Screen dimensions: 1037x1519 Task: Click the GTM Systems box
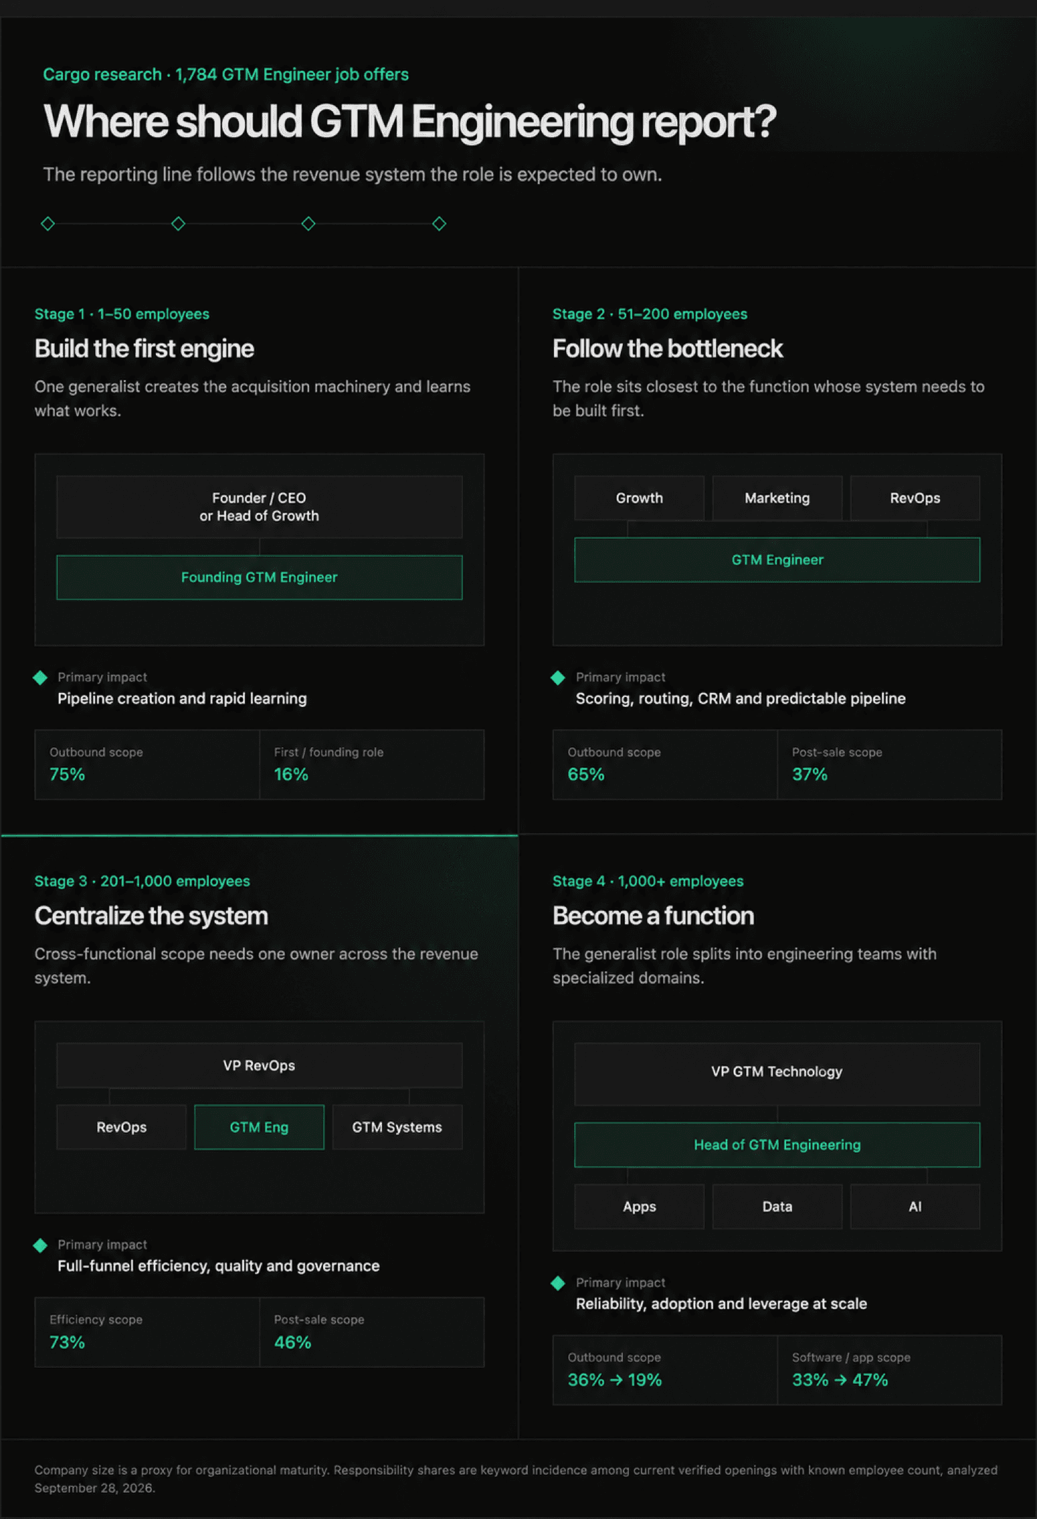click(x=397, y=1127)
